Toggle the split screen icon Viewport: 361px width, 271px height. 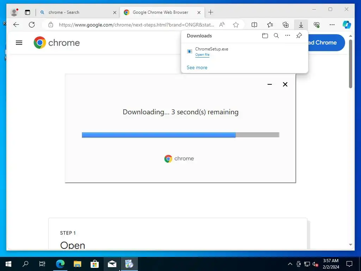[x=254, y=25]
